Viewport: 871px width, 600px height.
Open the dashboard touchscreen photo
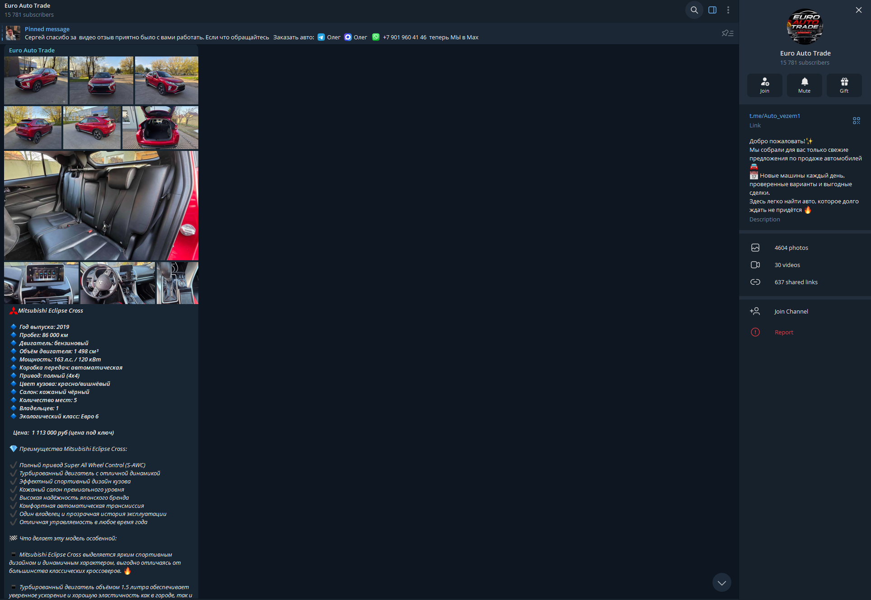tap(42, 283)
